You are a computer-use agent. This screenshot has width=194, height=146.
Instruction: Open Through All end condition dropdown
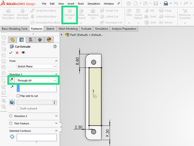point(37,81)
